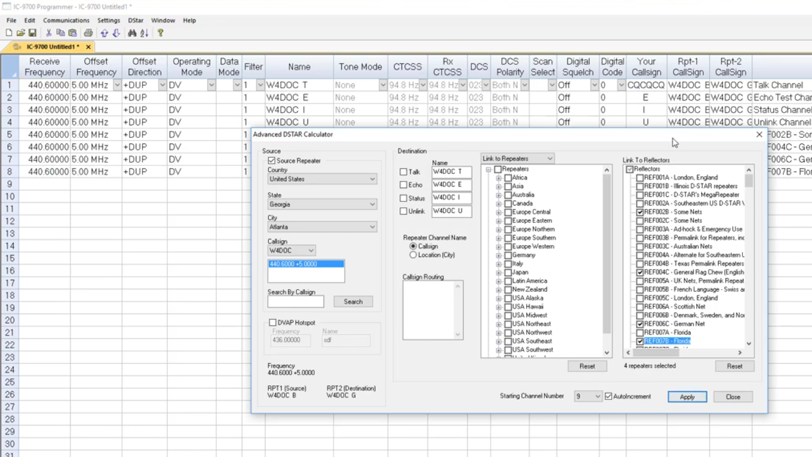Screen dimensions: 812x457
Task: Toggle the AutoIncrement checkbox
Action: (609, 396)
